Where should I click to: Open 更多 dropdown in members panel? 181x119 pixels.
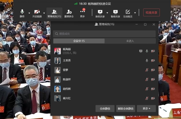[x=146, y=108]
